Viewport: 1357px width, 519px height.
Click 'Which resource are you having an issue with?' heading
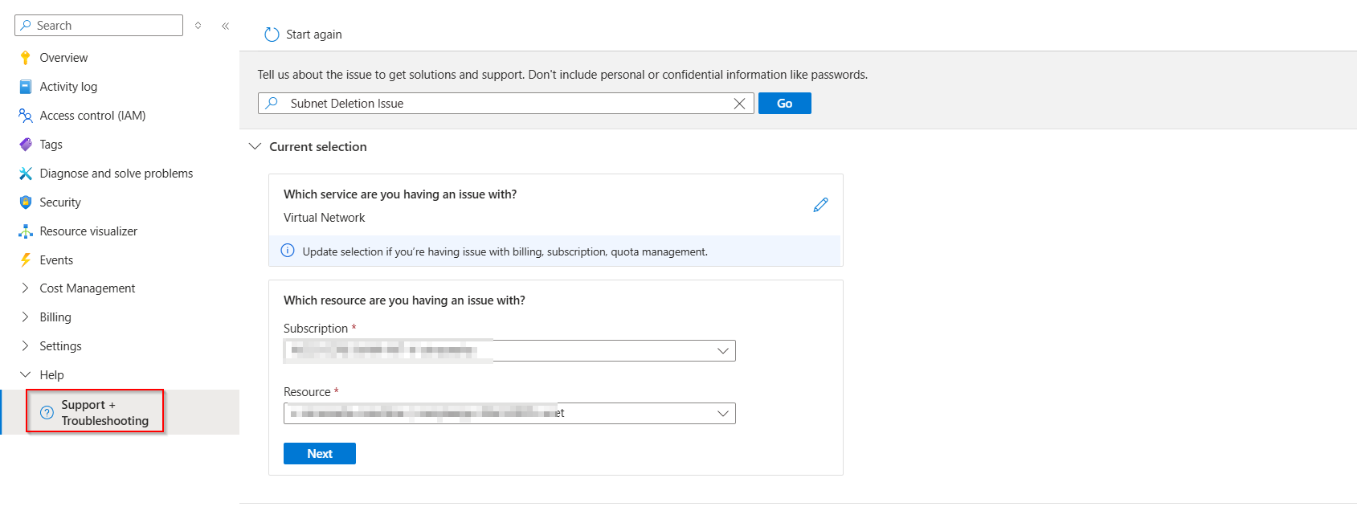coord(404,300)
